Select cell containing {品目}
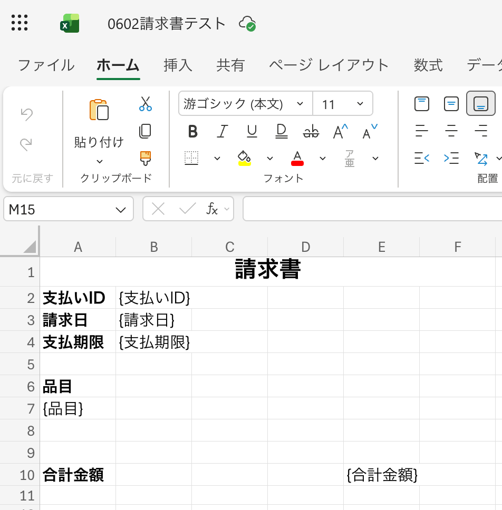502x510 pixels. coord(78,408)
